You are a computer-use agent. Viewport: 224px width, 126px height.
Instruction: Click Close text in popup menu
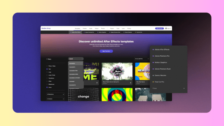[x=155, y=88]
